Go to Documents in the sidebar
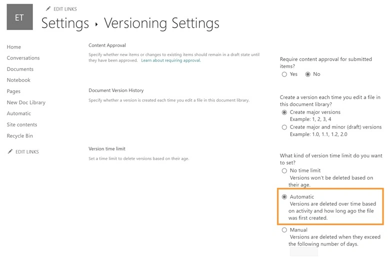This screenshot has width=388, height=259. [20, 69]
